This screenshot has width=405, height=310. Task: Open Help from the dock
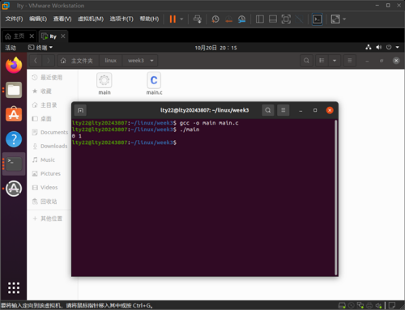pyautogui.click(x=14, y=139)
